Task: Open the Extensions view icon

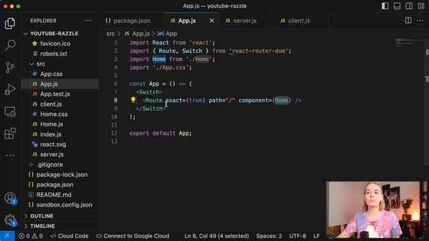Action: (x=10, y=133)
